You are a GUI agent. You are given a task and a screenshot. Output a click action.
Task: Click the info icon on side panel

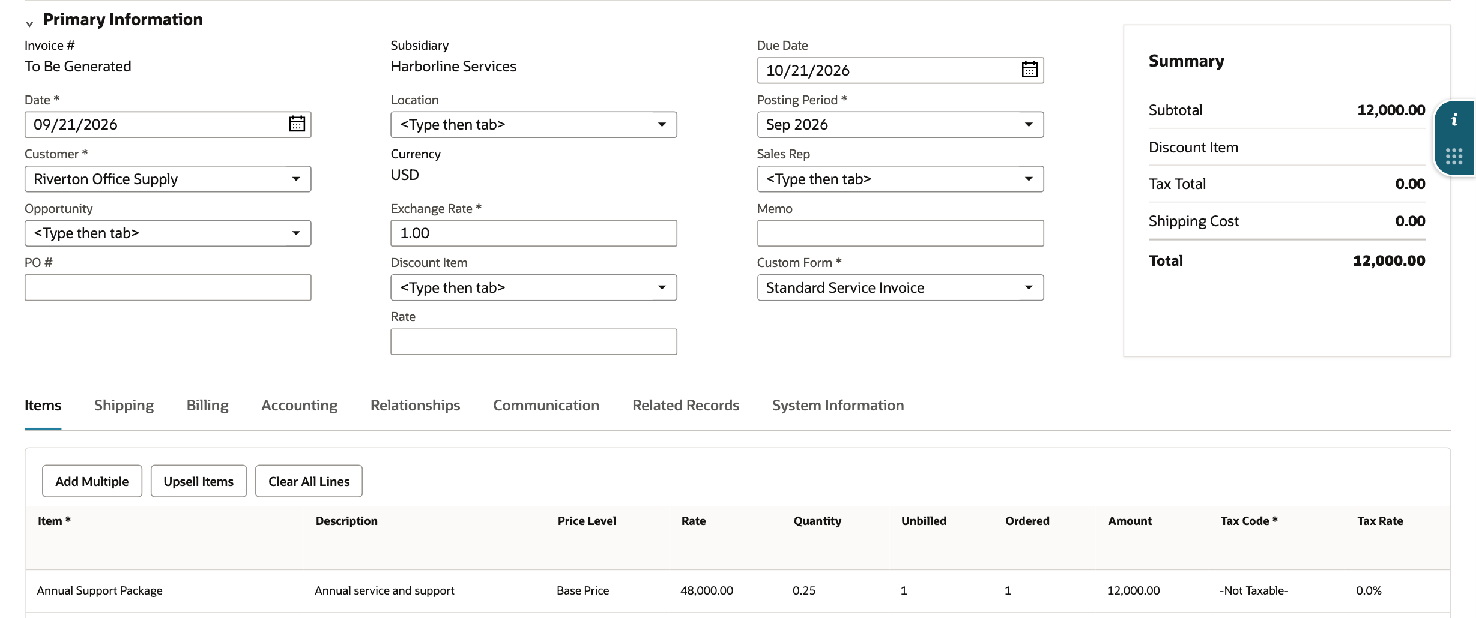(1454, 120)
